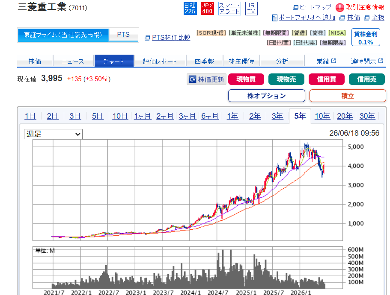
Task: Click the 3,995 current price value
Action: coord(52,79)
